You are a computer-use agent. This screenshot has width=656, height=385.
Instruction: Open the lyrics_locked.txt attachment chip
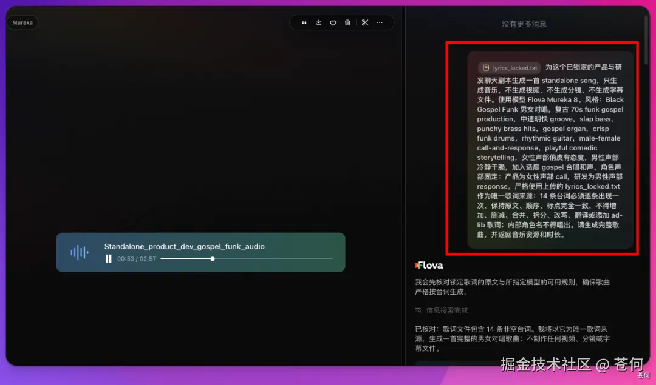(x=510, y=68)
